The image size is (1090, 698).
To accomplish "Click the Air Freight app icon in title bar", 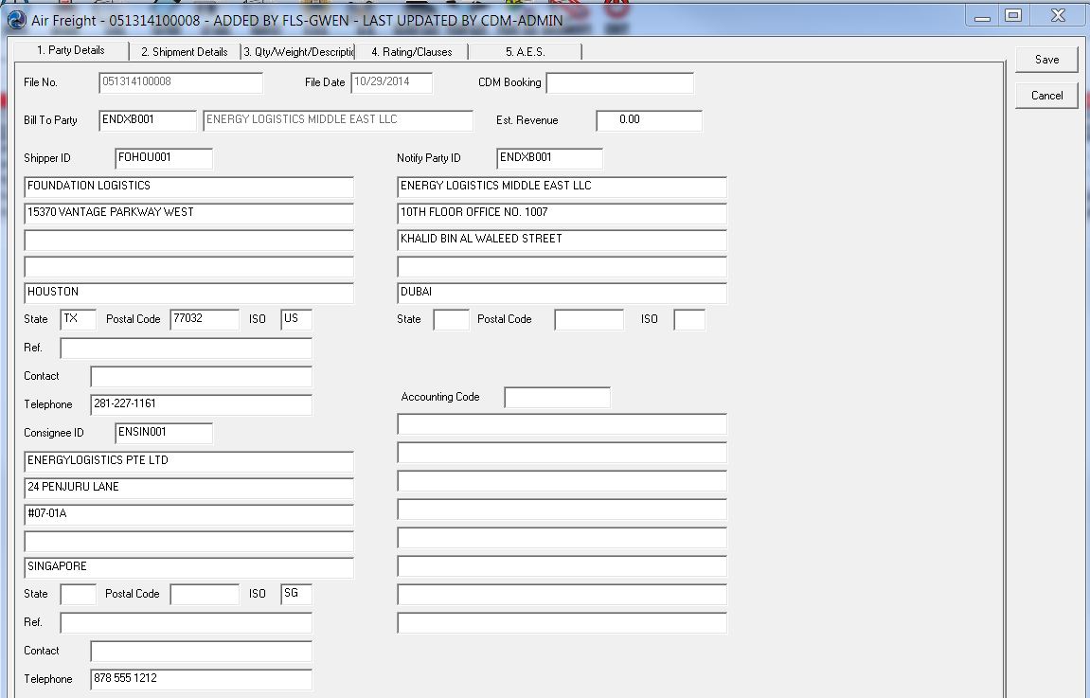I will tap(16, 20).
